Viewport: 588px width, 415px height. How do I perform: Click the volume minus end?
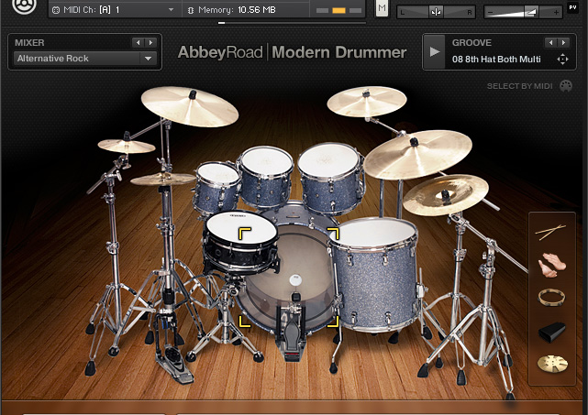click(x=490, y=12)
